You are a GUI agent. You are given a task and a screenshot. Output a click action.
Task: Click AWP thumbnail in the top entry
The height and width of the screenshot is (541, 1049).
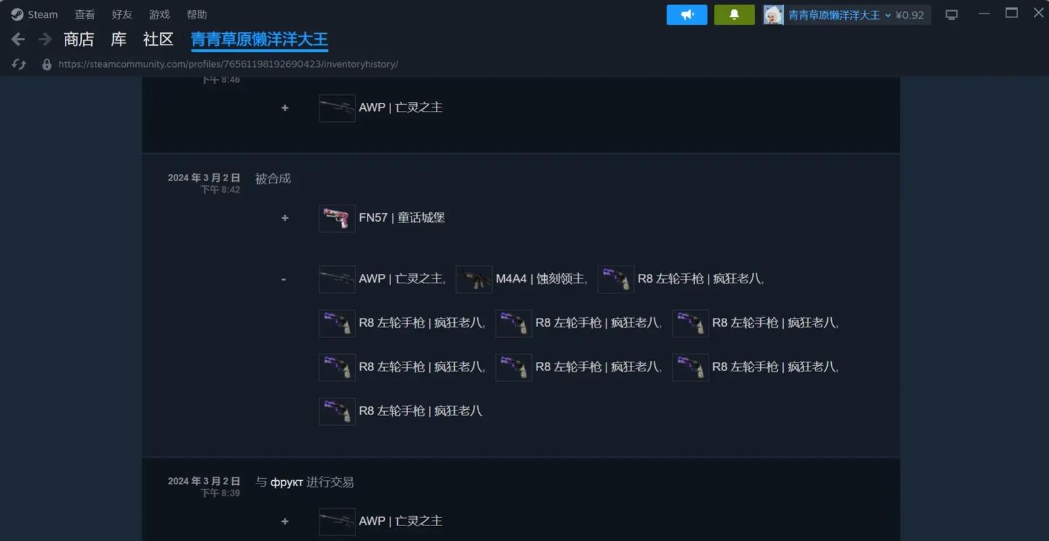337,108
